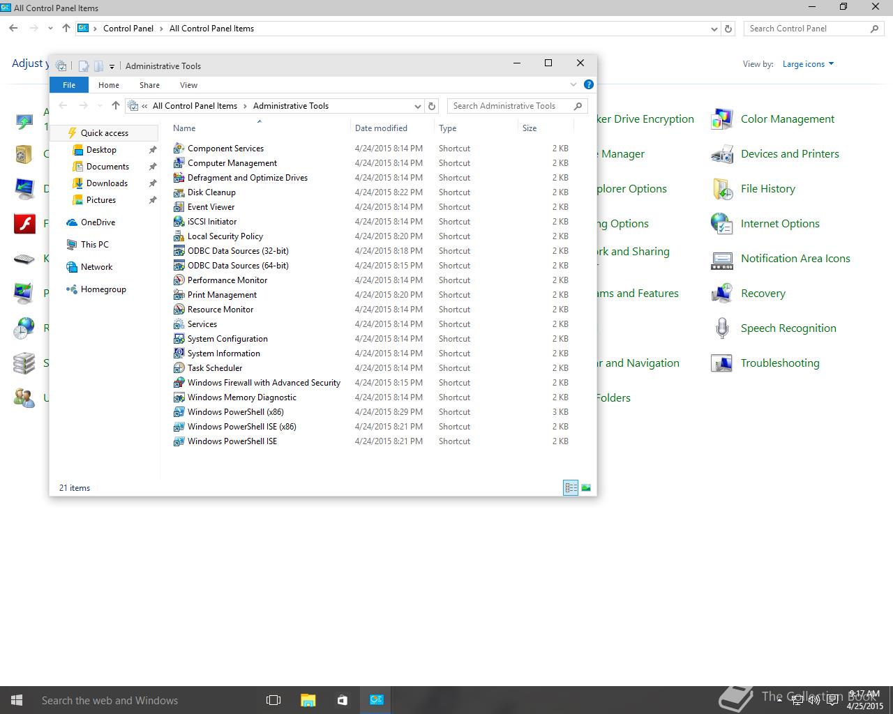This screenshot has height=714, width=893.
Task: Select the Disk Cleanup icon
Action: [x=179, y=192]
